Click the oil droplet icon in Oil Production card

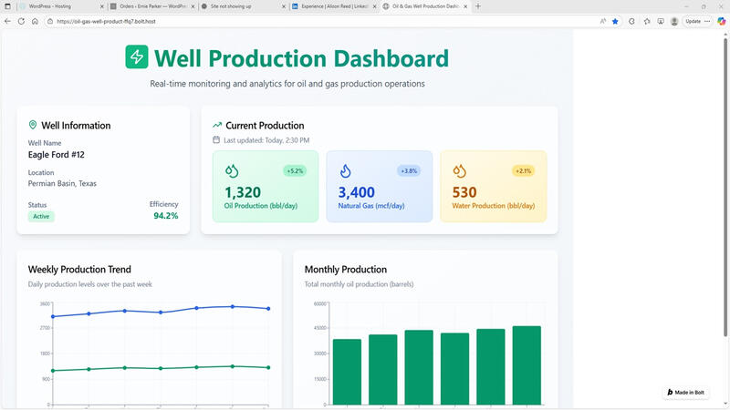(232, 170)
